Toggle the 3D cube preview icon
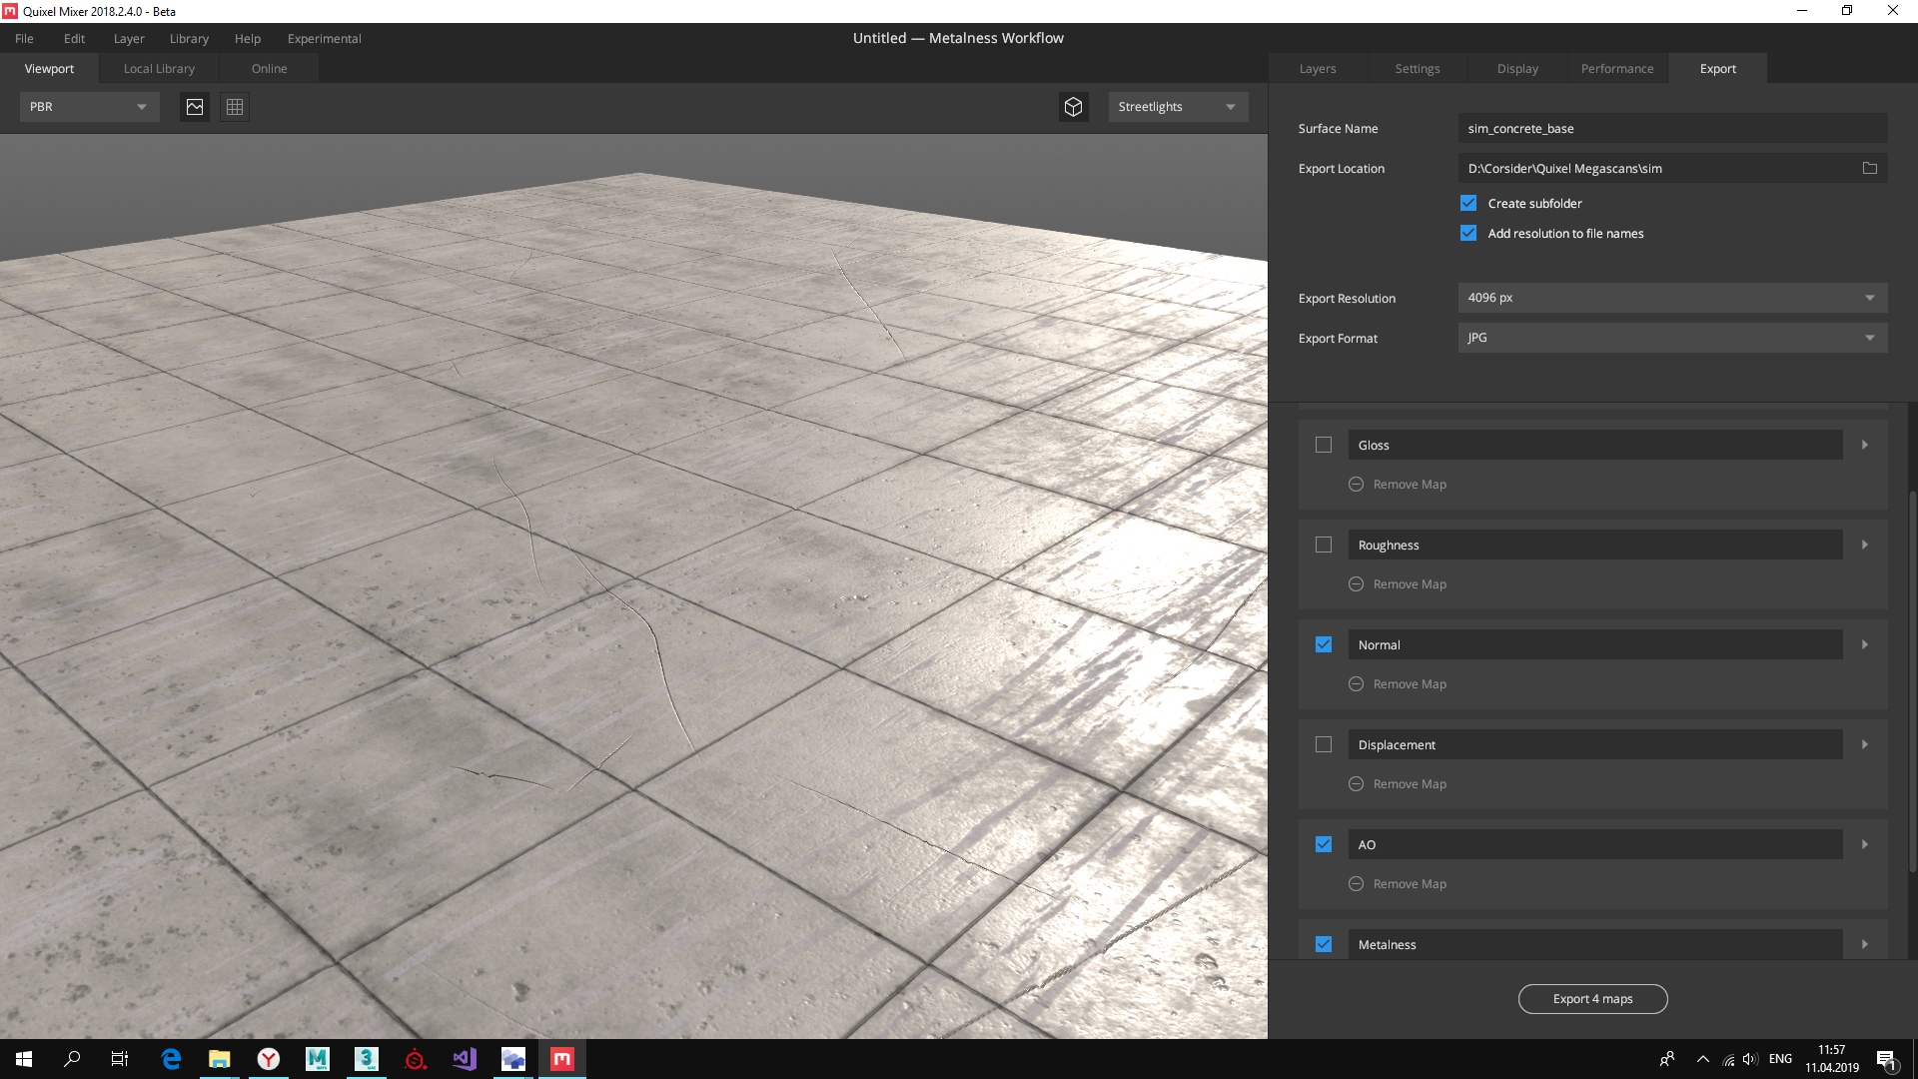1918x1079 pixels. pos(1073,106)
